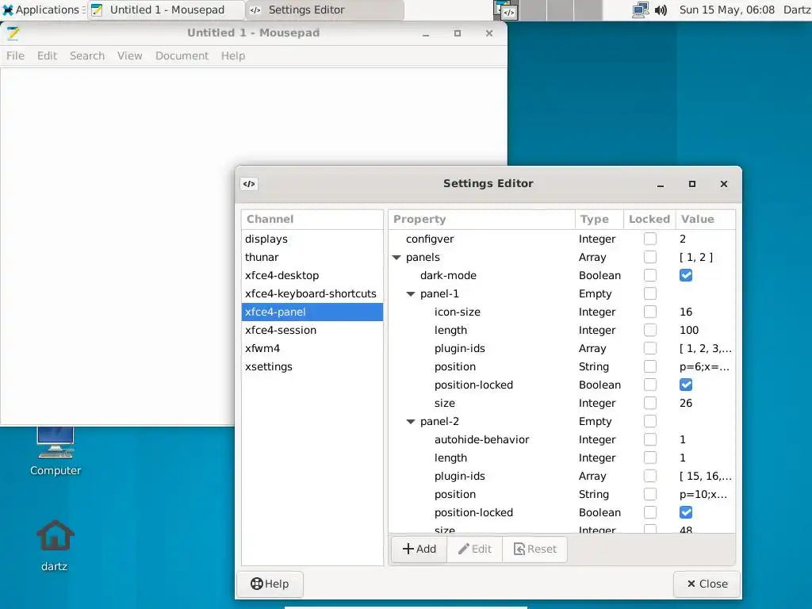Click the Help button in Settings Editor
This screenshot has height=609, width=812.
(270, 584)
